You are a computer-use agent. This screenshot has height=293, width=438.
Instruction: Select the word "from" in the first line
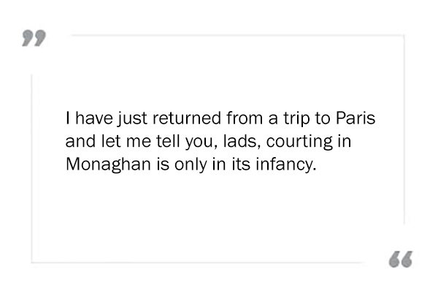(x=245, y=118)
